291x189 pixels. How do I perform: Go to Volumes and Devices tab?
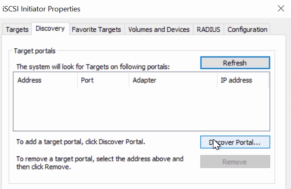coord(159,30)
